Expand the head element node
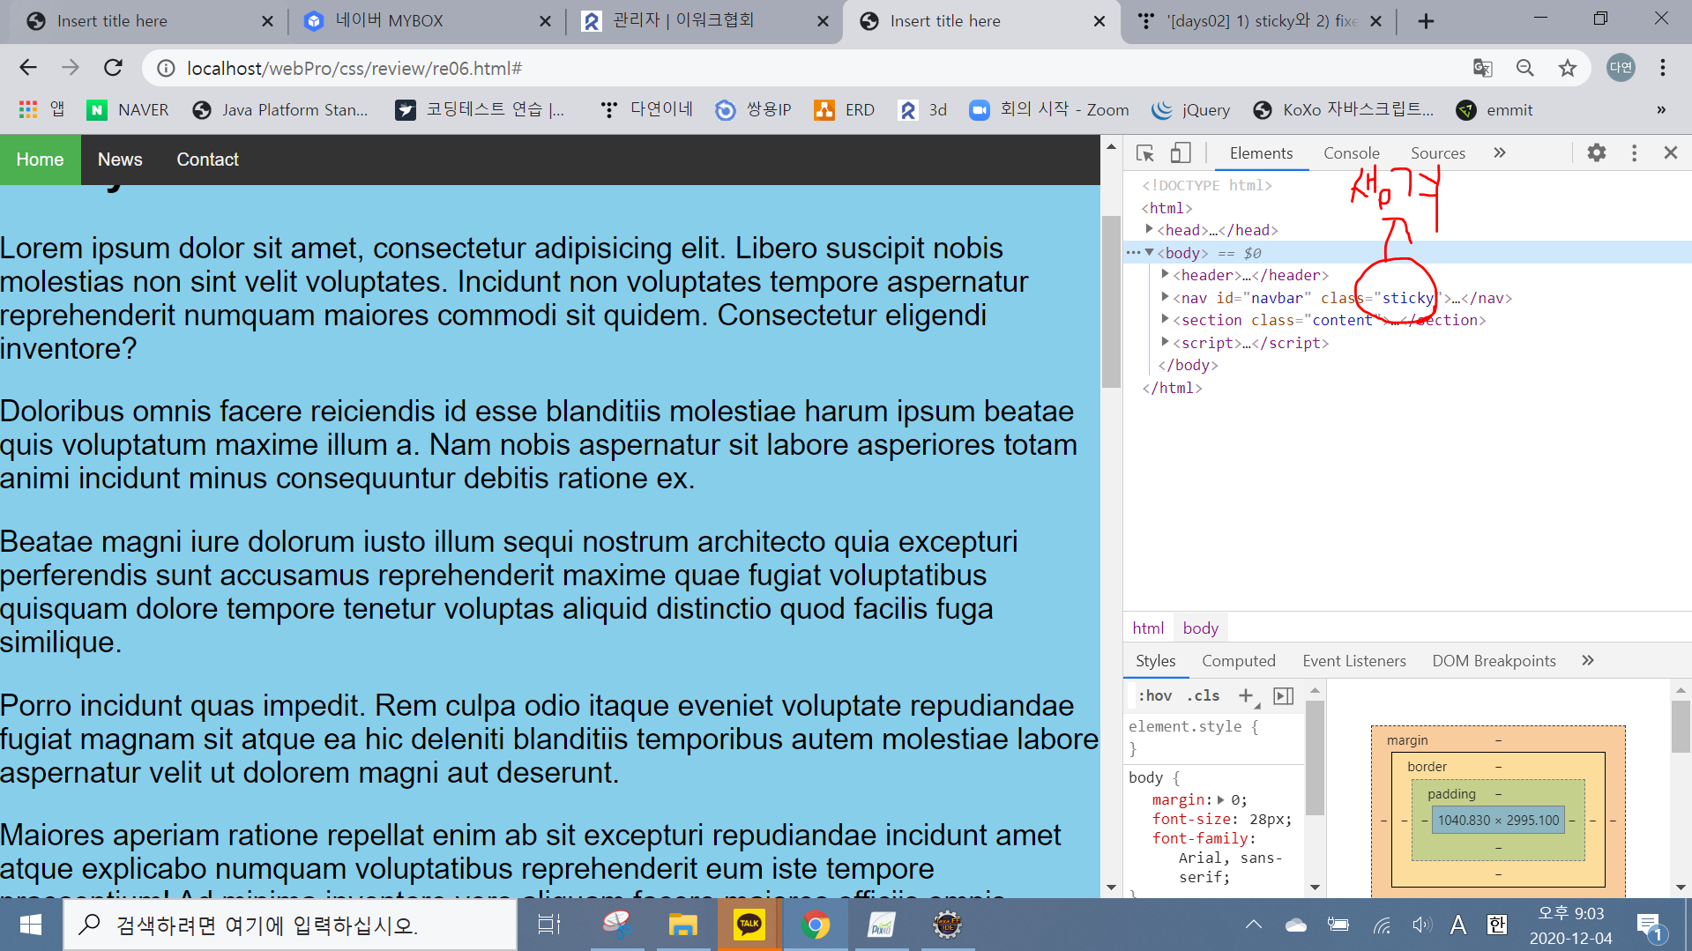The width and height of the screenshot is (1692, 951). point(1149,229)
